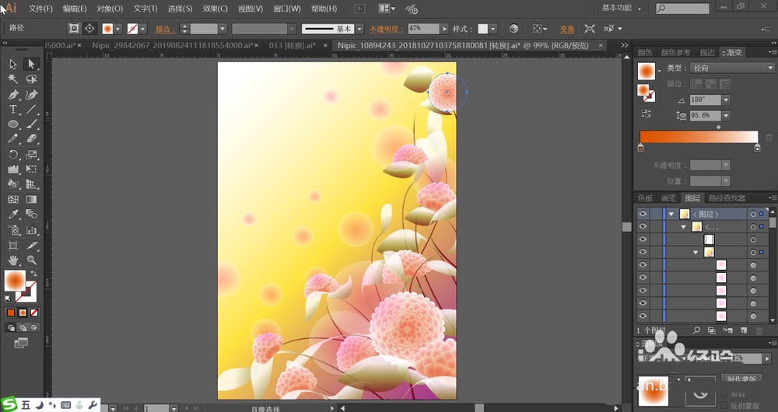
Task: Click the create new layer icon
Action: click(x=743, y=330)
